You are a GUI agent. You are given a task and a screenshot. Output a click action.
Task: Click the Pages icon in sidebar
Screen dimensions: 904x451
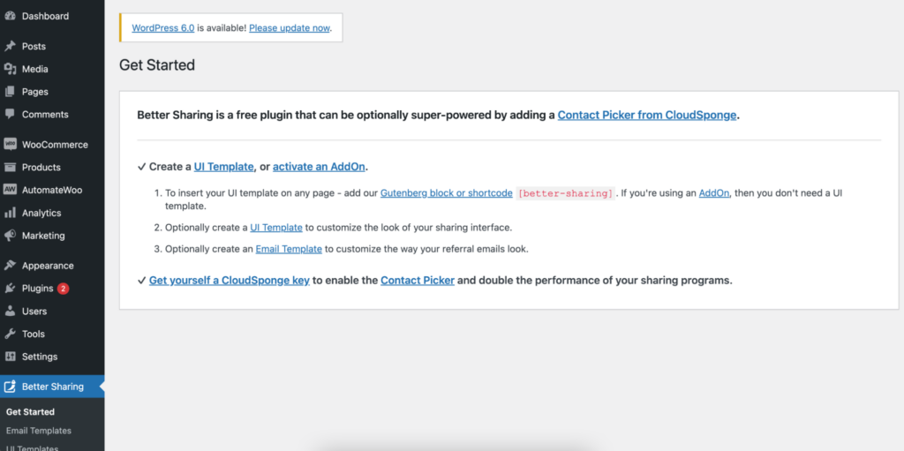click(x=10, y=92)
